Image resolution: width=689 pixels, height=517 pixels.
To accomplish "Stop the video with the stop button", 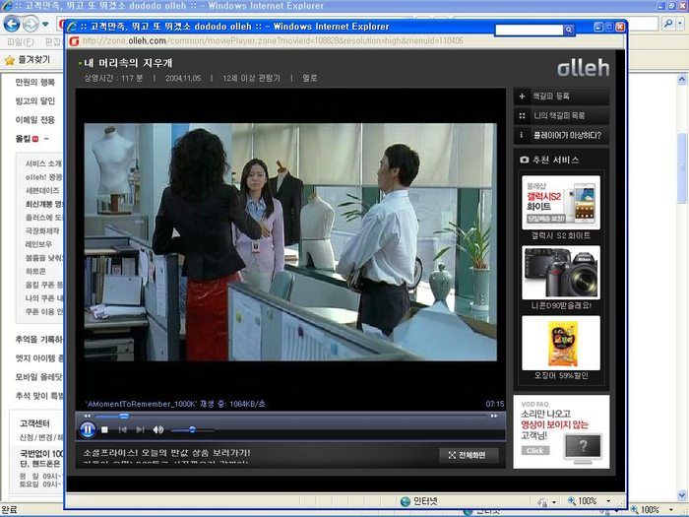I will (x=104, y=429).
